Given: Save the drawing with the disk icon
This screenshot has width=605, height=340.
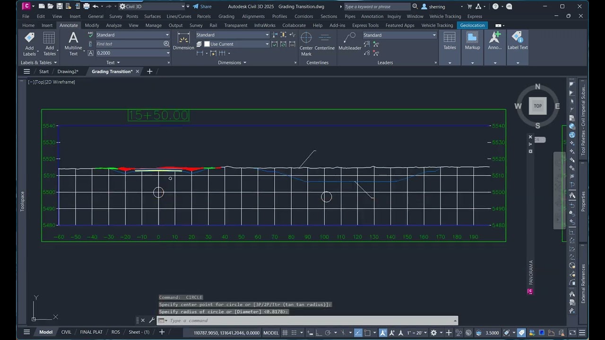Looking at the screenshot, I should pyautogui.click(x=60, y=7).
